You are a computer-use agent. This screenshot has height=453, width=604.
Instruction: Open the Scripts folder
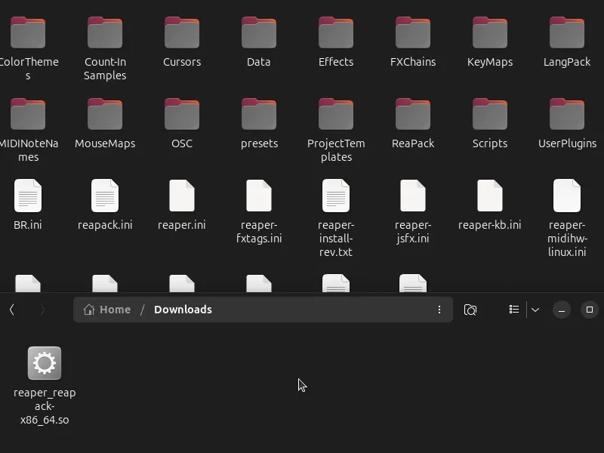490,115
